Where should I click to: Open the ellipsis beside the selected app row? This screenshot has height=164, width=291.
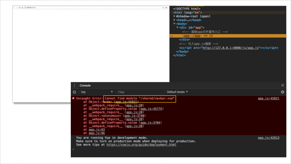click(171, 36)
